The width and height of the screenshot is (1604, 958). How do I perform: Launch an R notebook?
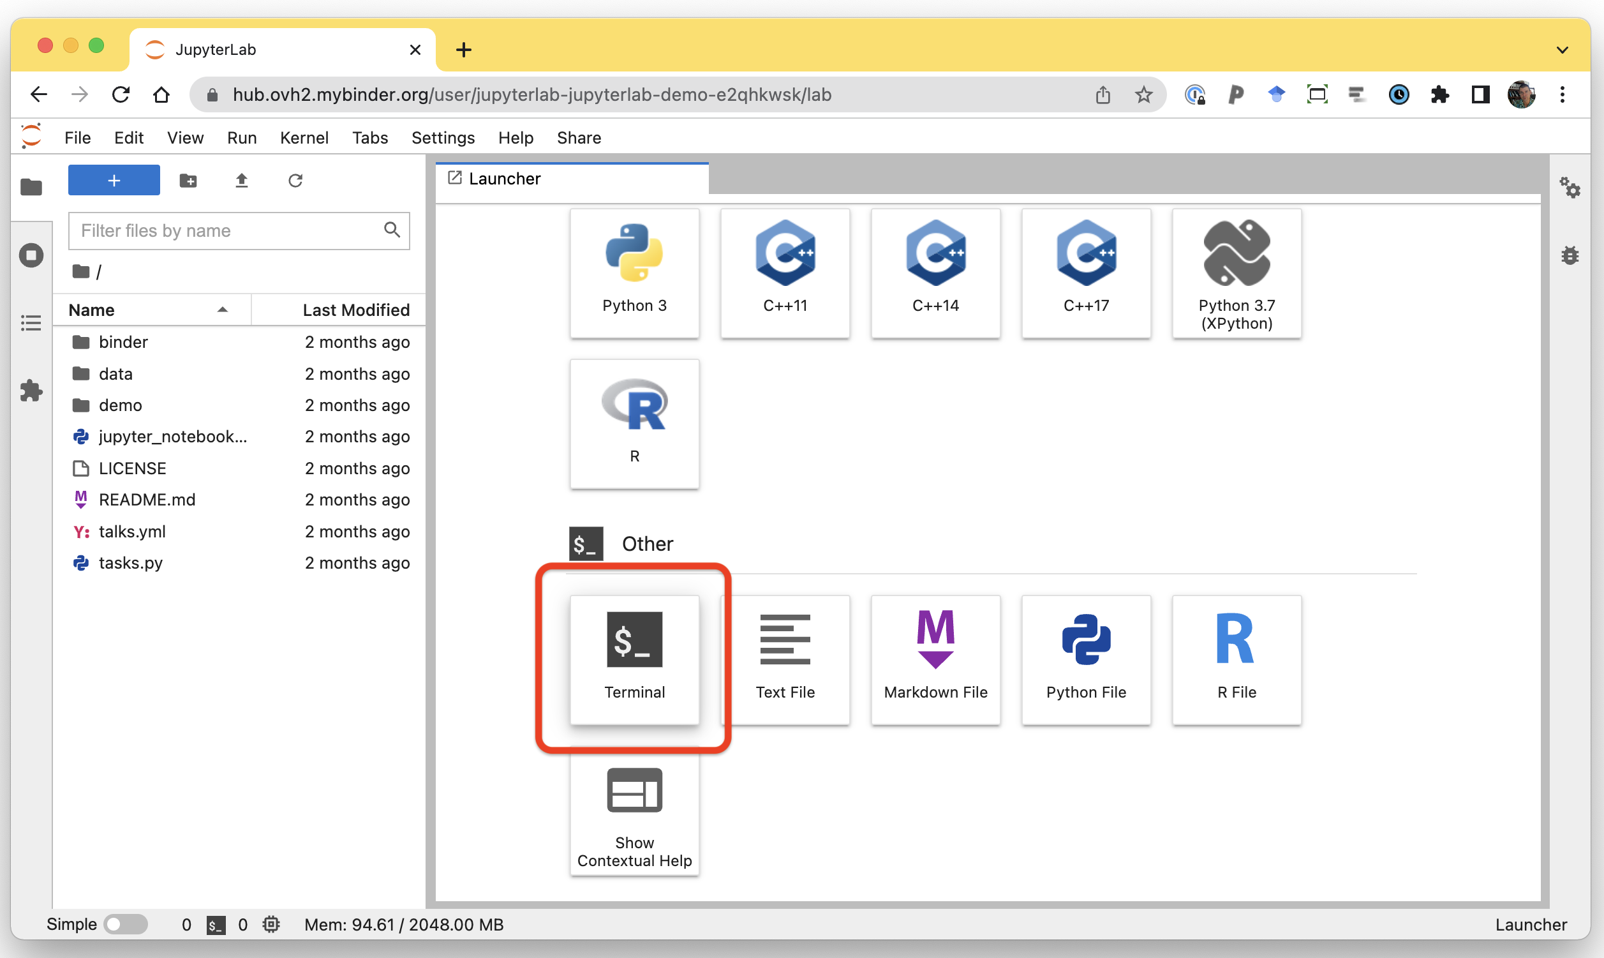coord(634,424)
